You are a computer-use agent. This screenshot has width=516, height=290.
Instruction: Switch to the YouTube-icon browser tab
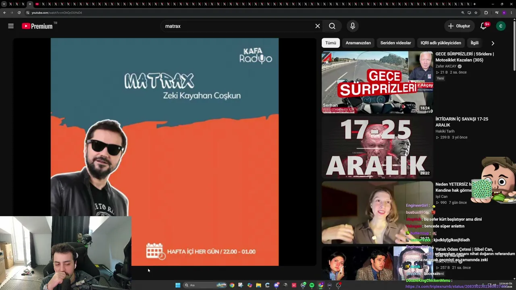[x=37, y=4]
